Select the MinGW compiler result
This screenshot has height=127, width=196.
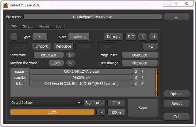coord(81,78)
